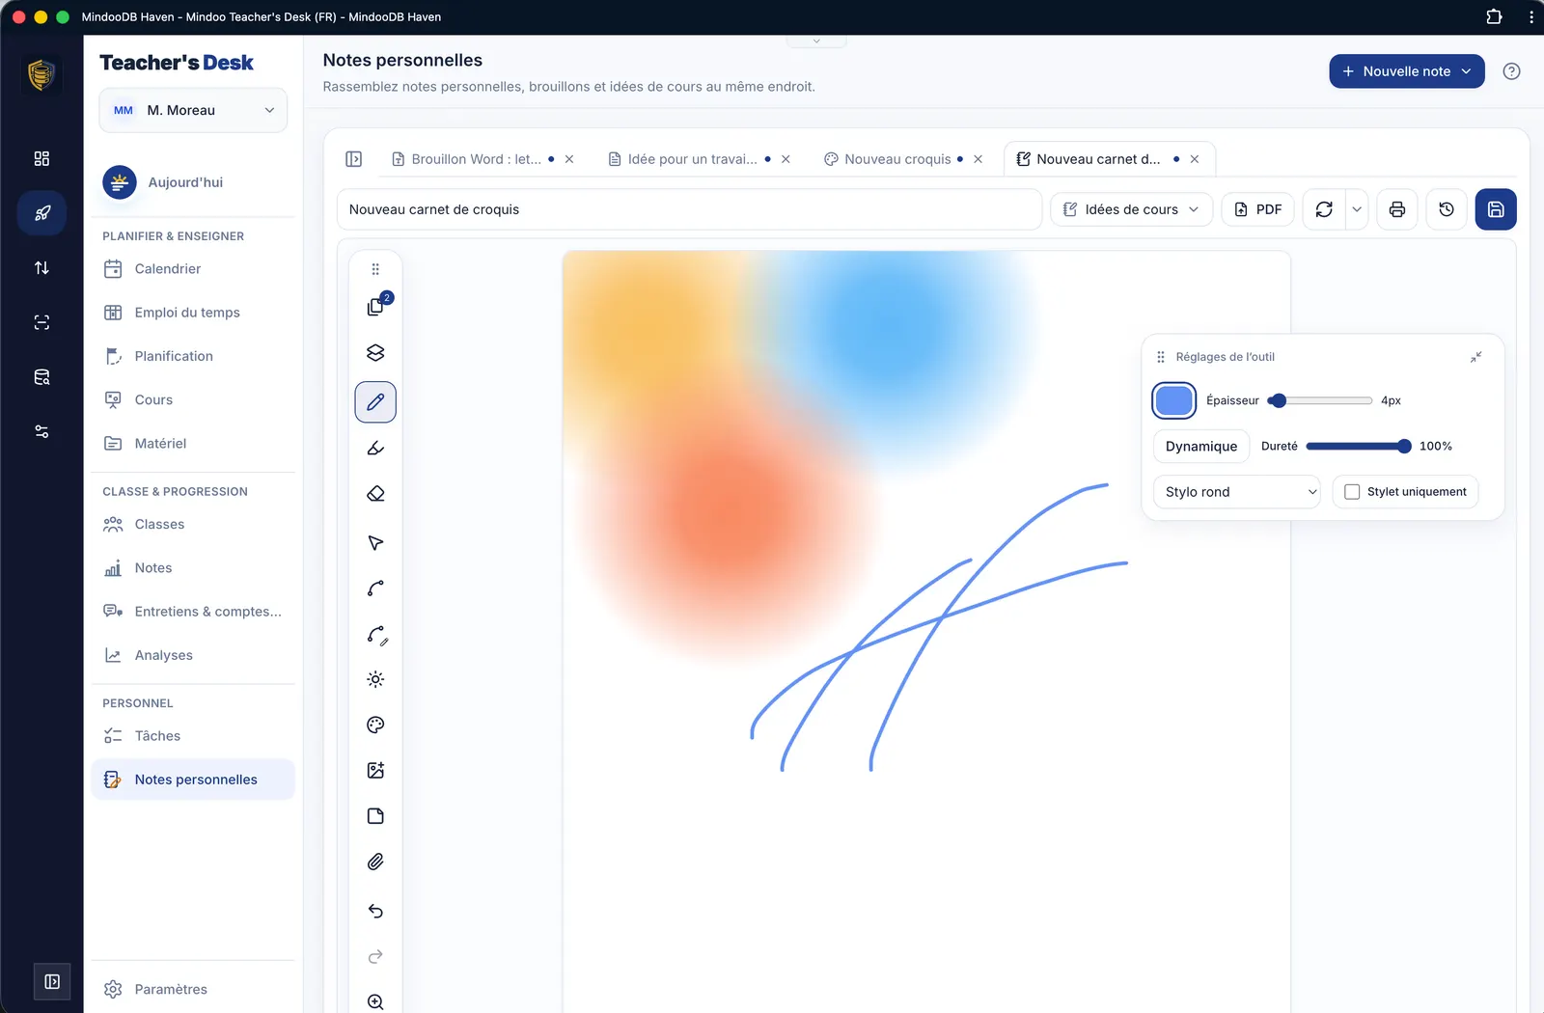
Task: Open the version history clock icon
Action: [1446, 209]
